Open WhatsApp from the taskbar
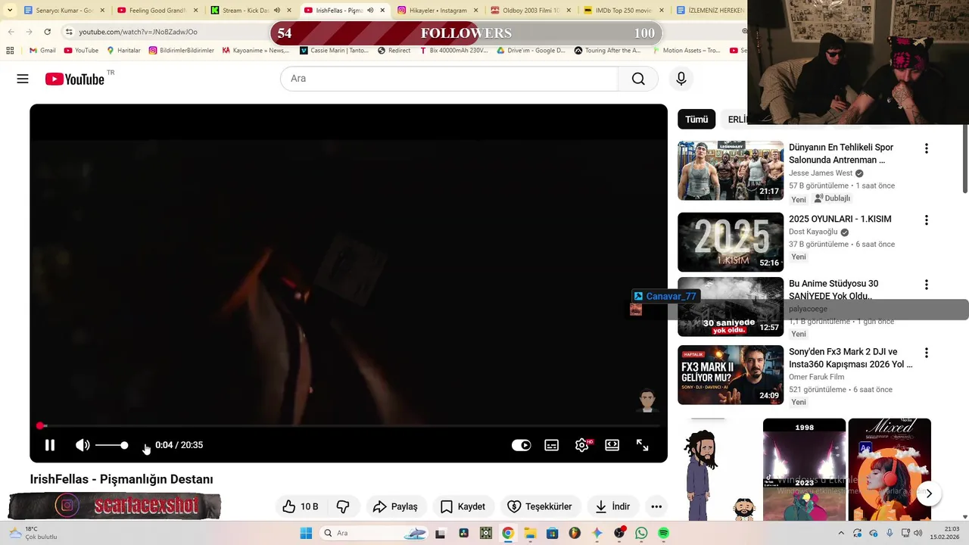This screenshot has height=545, width=969. click(x=641, y=533)
